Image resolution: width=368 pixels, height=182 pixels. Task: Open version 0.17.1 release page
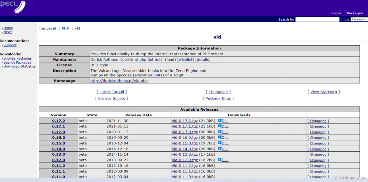pos(58,126)
